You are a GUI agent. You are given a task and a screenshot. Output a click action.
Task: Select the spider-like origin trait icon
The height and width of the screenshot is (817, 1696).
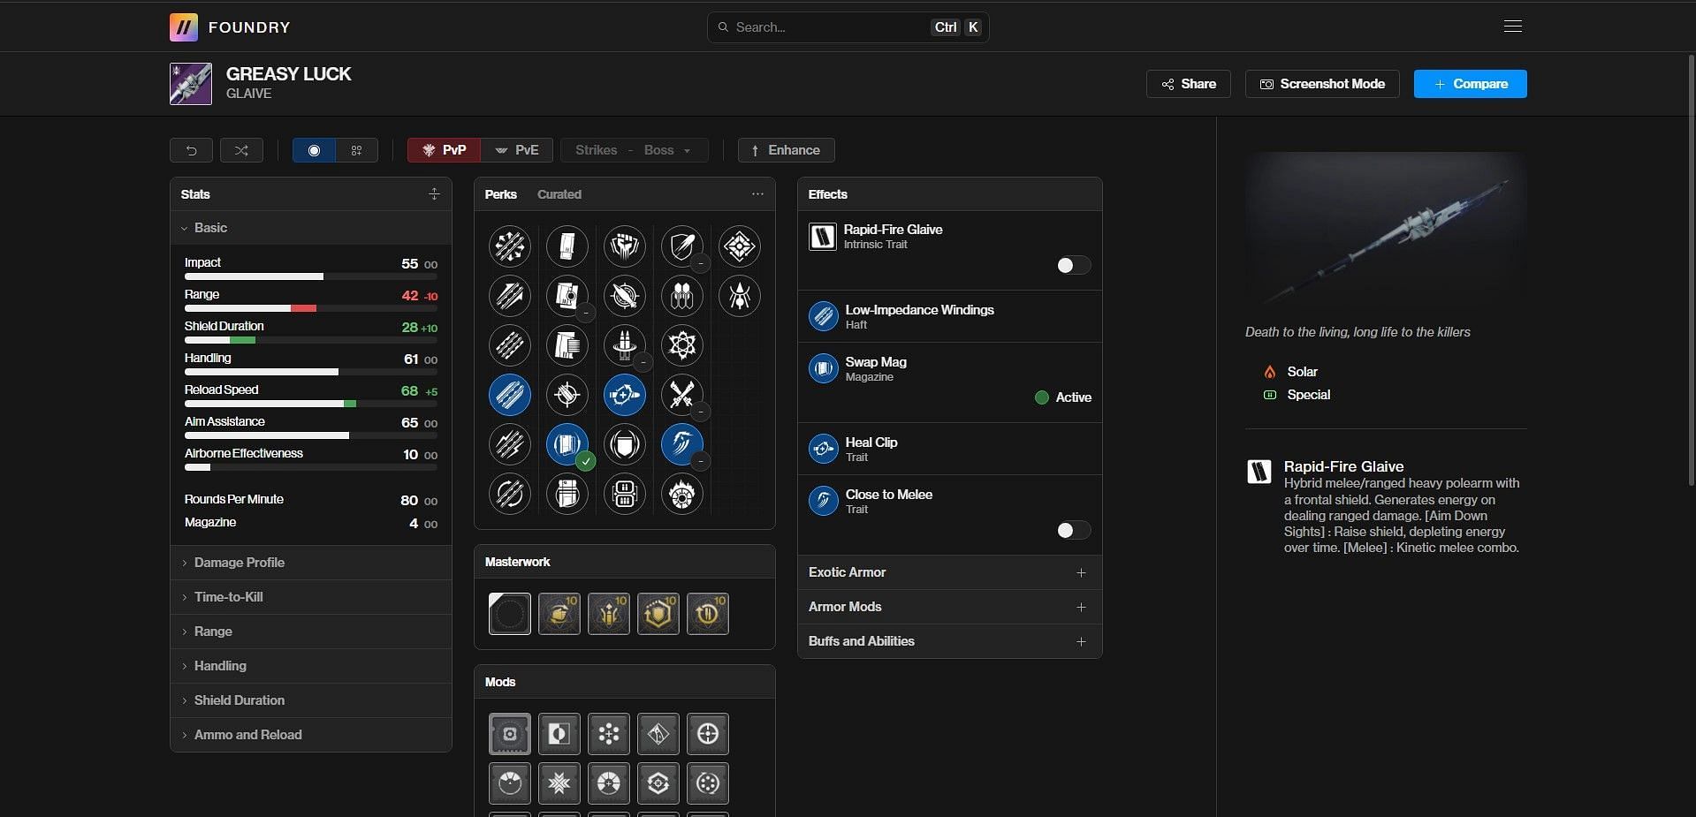click(739, 296)
